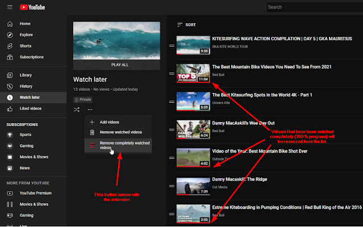
Task: Open Univers Kite channel link
Action: click(221, 103)
